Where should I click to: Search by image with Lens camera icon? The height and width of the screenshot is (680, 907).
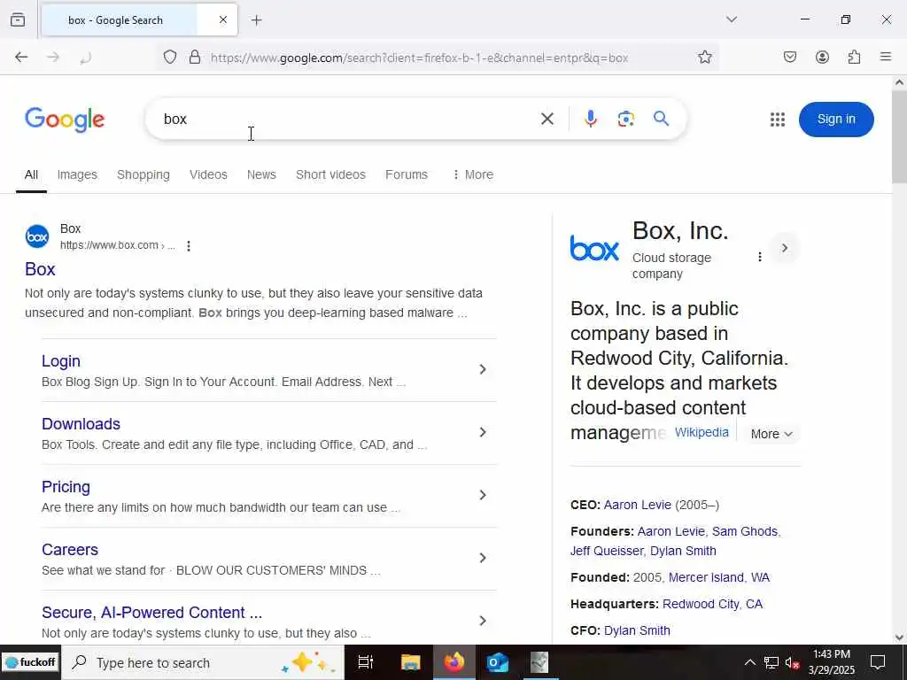pyautogui.click(x=626, y=120)
